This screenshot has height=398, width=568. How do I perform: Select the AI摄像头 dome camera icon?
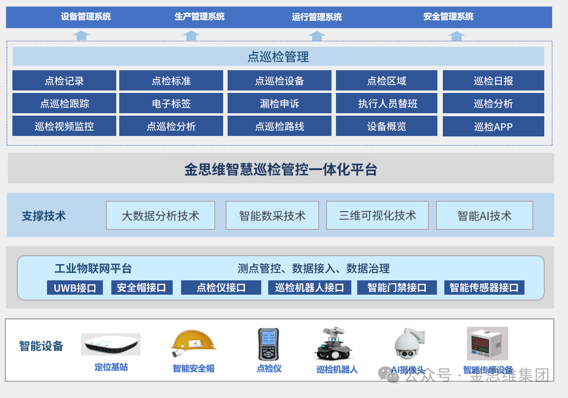click(x=409, y=344)
